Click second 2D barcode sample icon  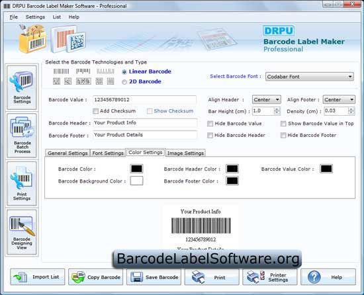click(68, 81)
